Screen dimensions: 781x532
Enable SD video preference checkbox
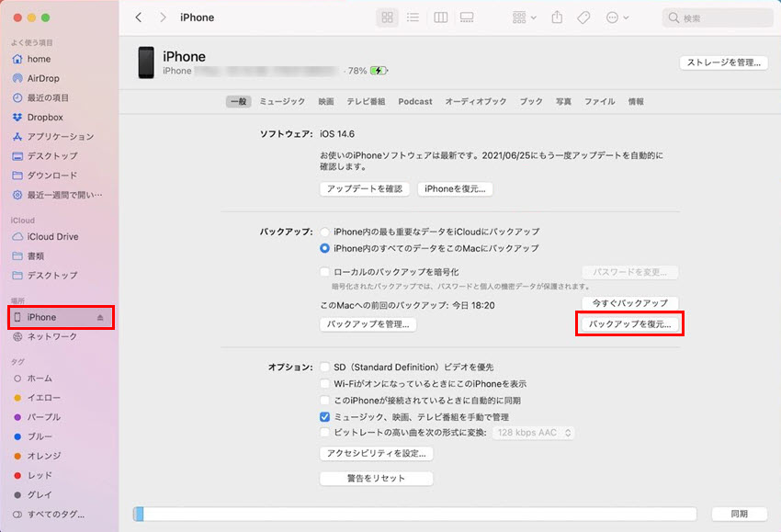tap(324, 368)
